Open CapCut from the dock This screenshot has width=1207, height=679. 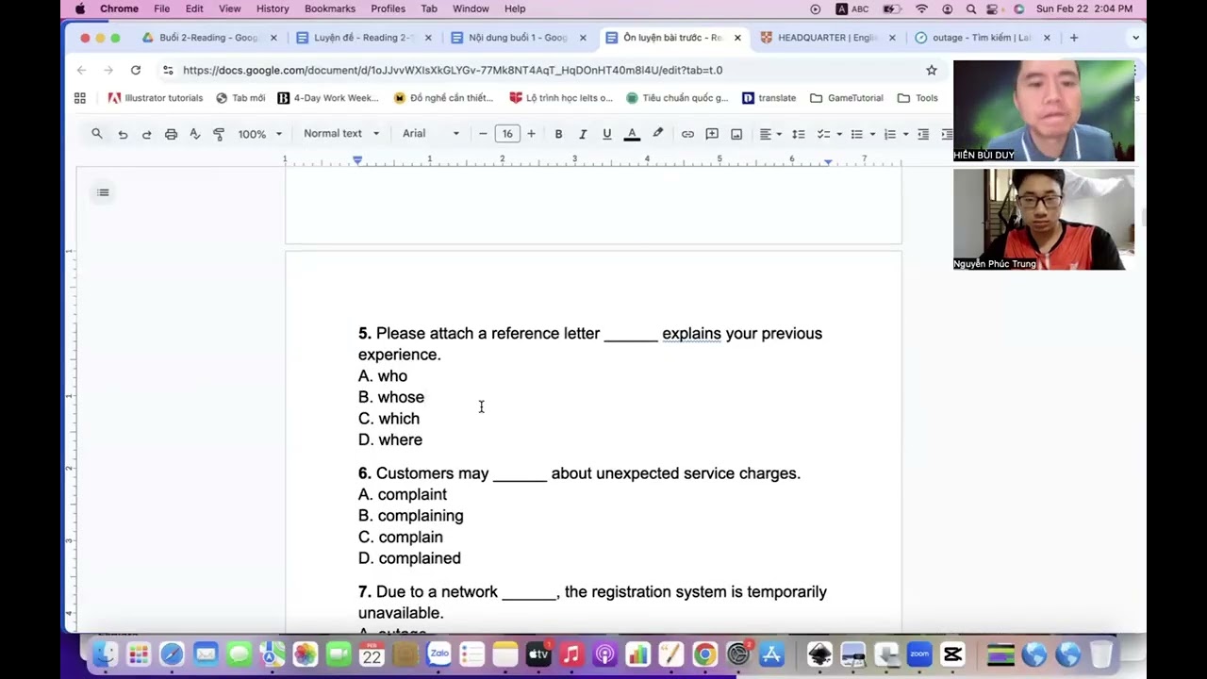pos(952,654)
